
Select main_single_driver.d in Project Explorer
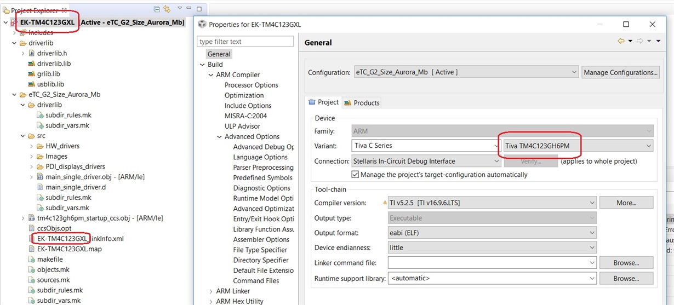point(76,187)
